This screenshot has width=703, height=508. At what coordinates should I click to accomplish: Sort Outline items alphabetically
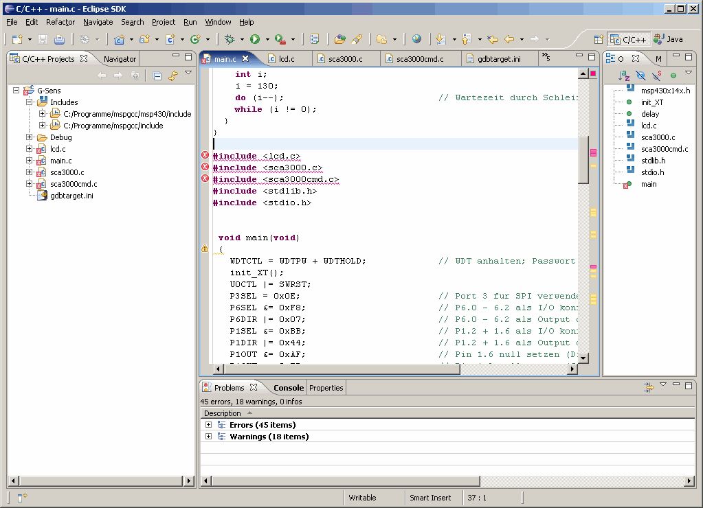pos(623,76)
